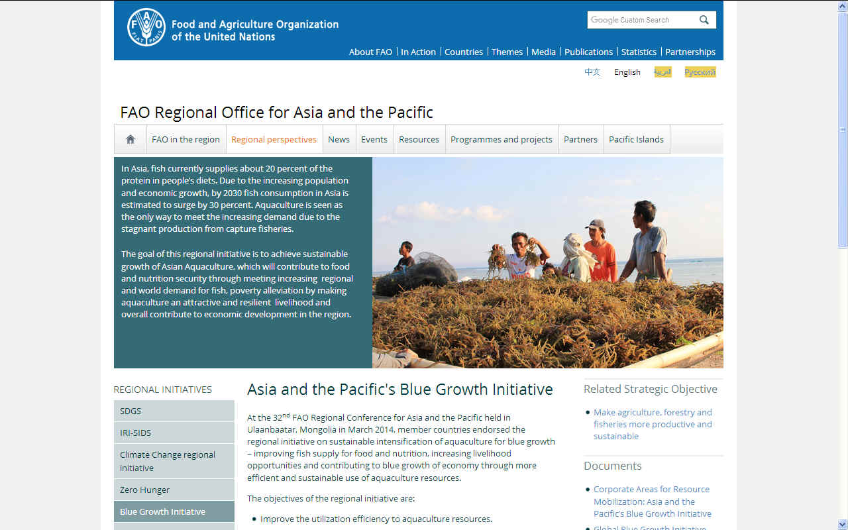Open the Publications menu
Image resolution: width=848 pixels, height=530 pixels.
pyautogui.click(x=588, y=52)
